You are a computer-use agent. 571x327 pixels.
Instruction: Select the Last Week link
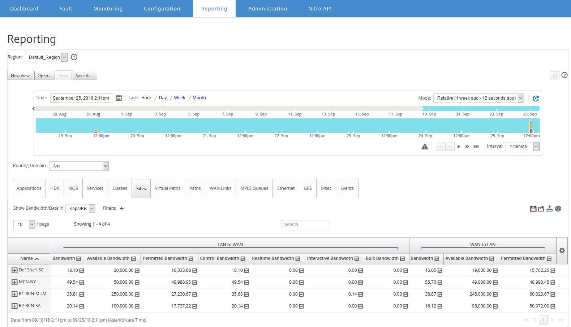click(180, 98)
